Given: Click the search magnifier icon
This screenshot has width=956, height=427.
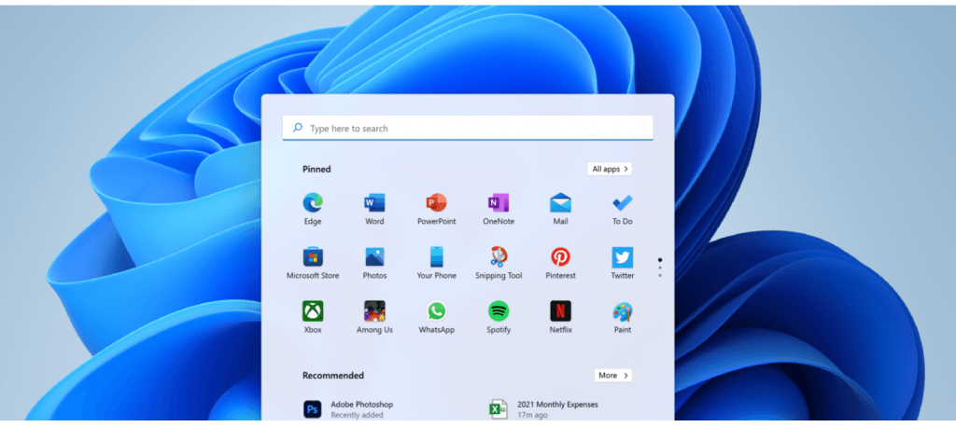Looking at the screenshot, I should point(298,128).
